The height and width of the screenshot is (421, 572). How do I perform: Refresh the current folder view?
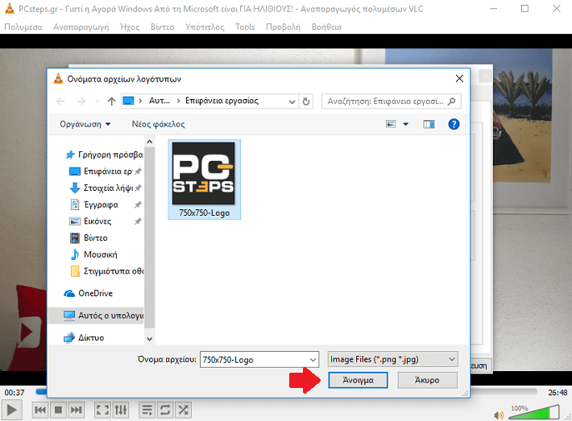(x=306, y=101)
